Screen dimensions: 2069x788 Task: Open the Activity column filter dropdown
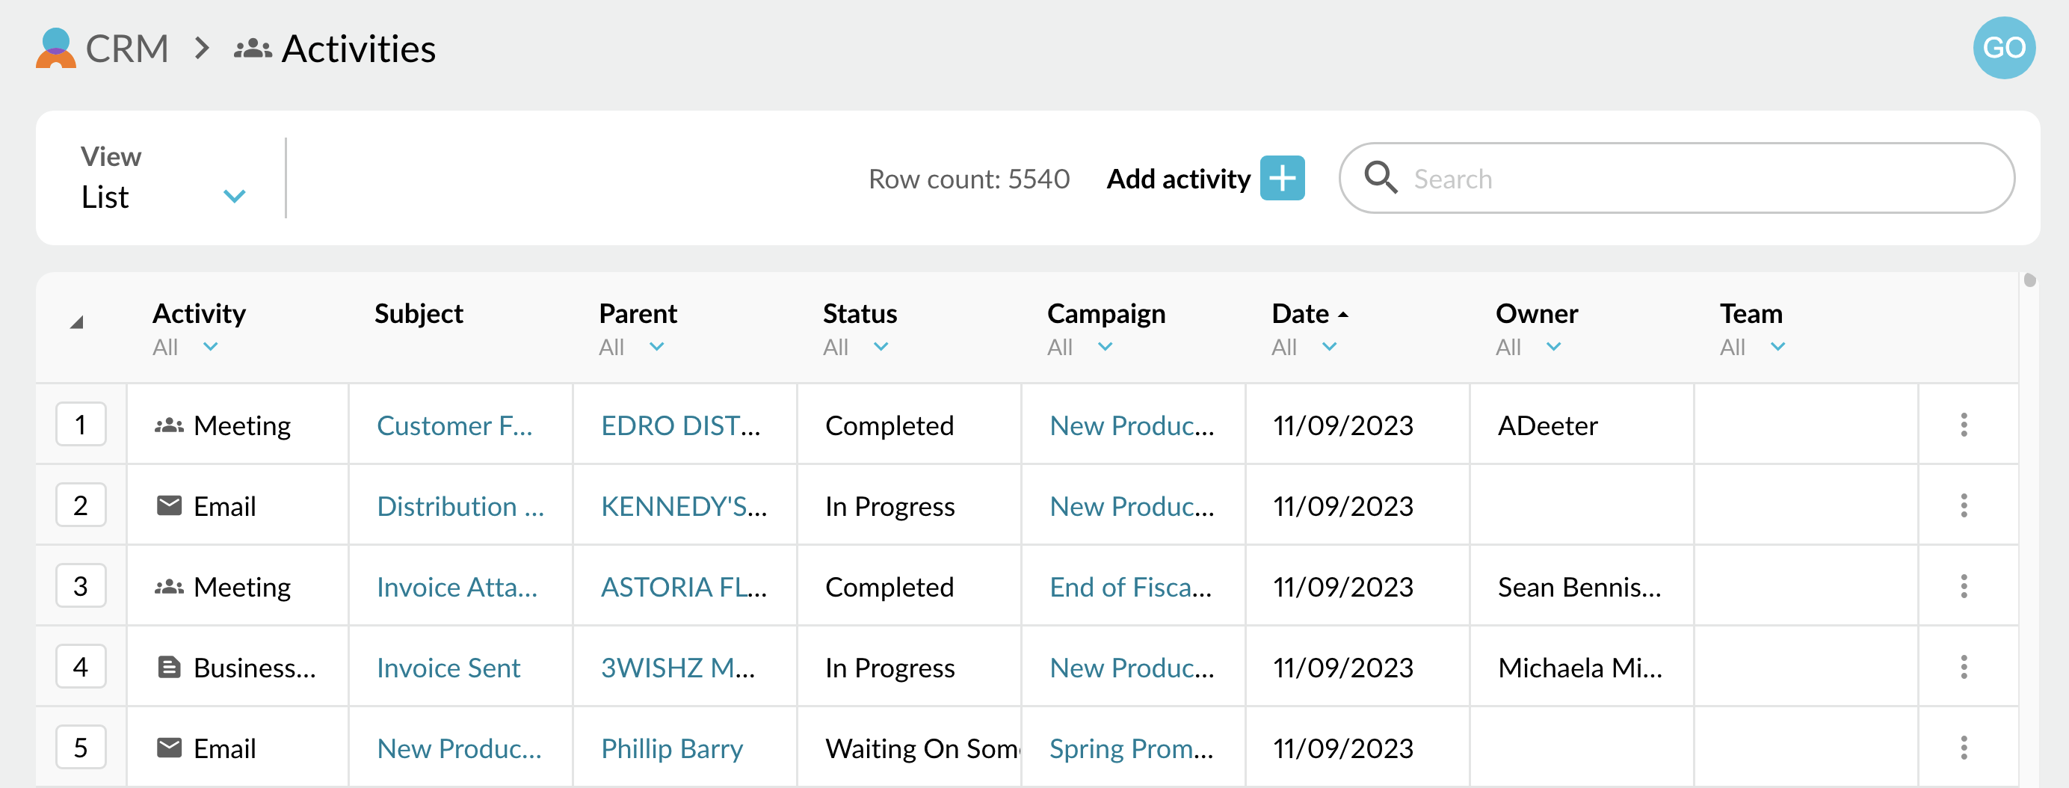[x=209, y=347]
